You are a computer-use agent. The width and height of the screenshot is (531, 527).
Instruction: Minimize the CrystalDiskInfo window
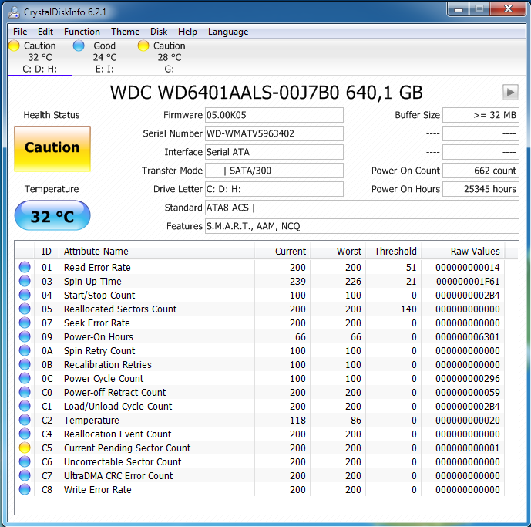point(459,9)
